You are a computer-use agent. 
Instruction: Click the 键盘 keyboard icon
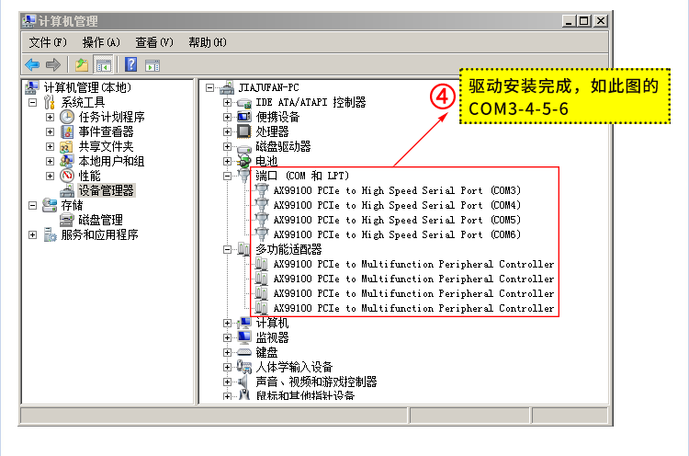(x=244, y=352)
